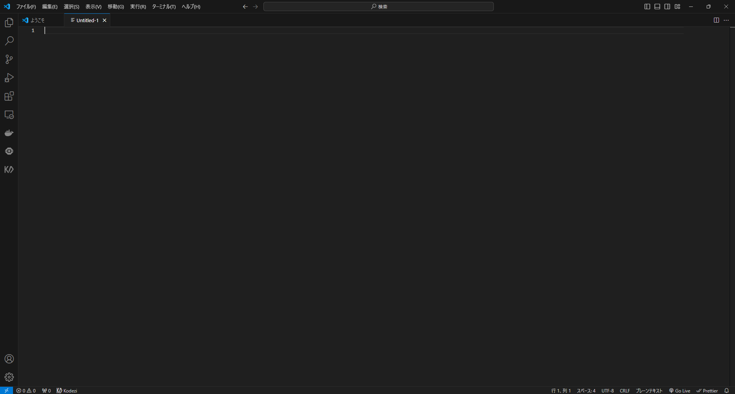The height and width of the screenshot is (394, 735).
Task: Open the Kodezi extension sidebar
Action: coord(8,169)
